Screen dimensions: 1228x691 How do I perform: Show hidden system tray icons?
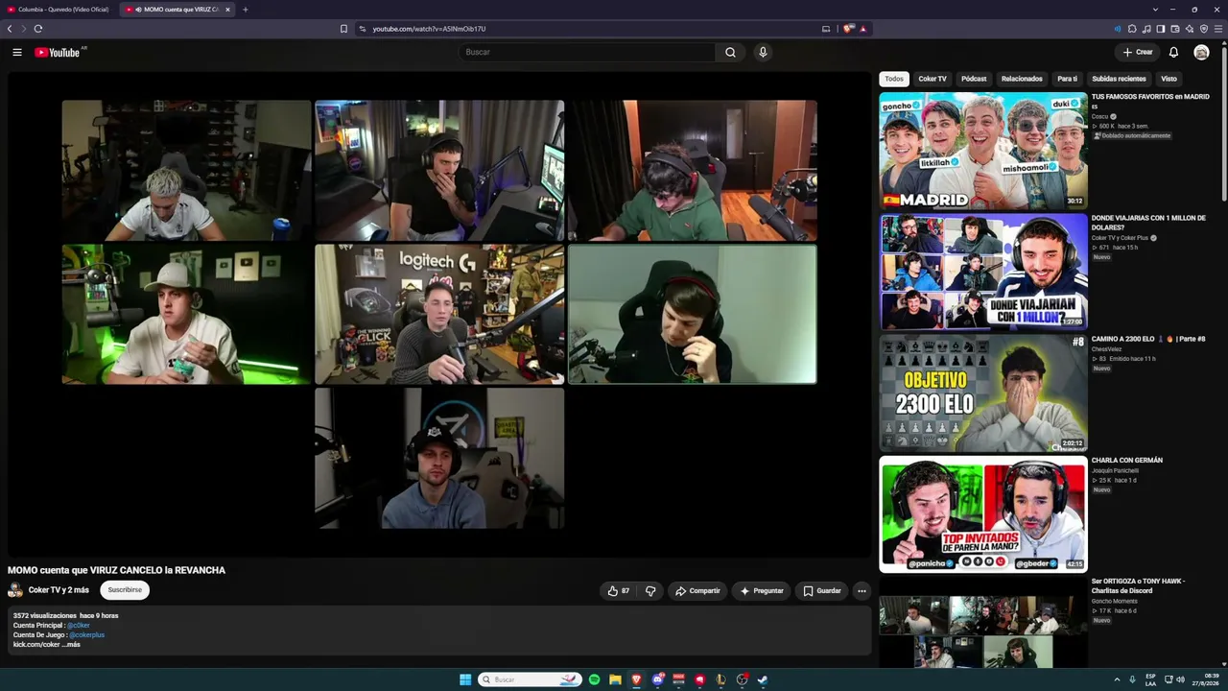click(1117, 679)
